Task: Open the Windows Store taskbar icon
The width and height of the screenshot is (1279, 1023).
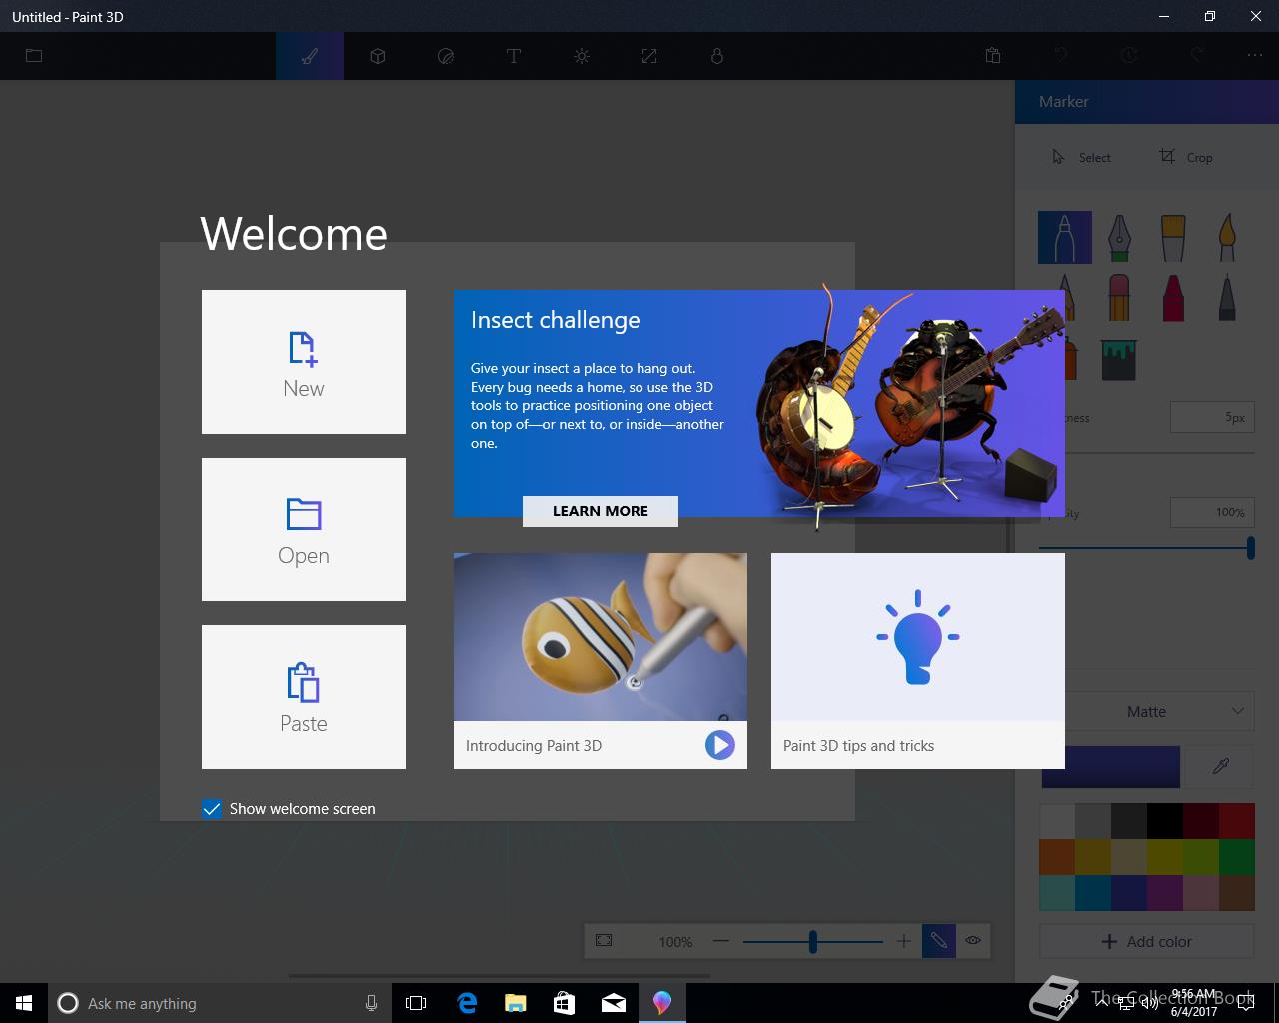Action: [x=565, y=1003]
